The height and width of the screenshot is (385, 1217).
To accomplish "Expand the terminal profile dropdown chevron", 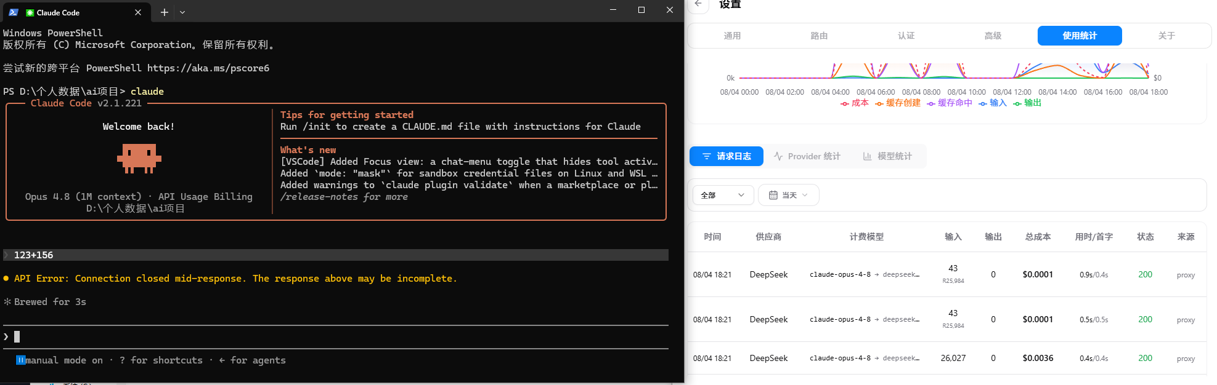I will point(182,12).
